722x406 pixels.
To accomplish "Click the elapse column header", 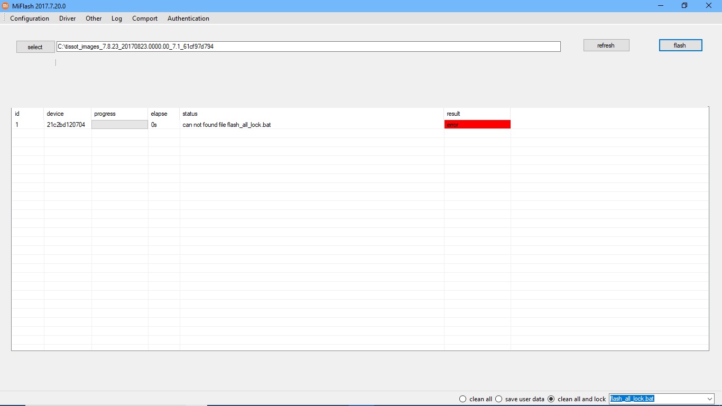I will [x=164, y=114].
